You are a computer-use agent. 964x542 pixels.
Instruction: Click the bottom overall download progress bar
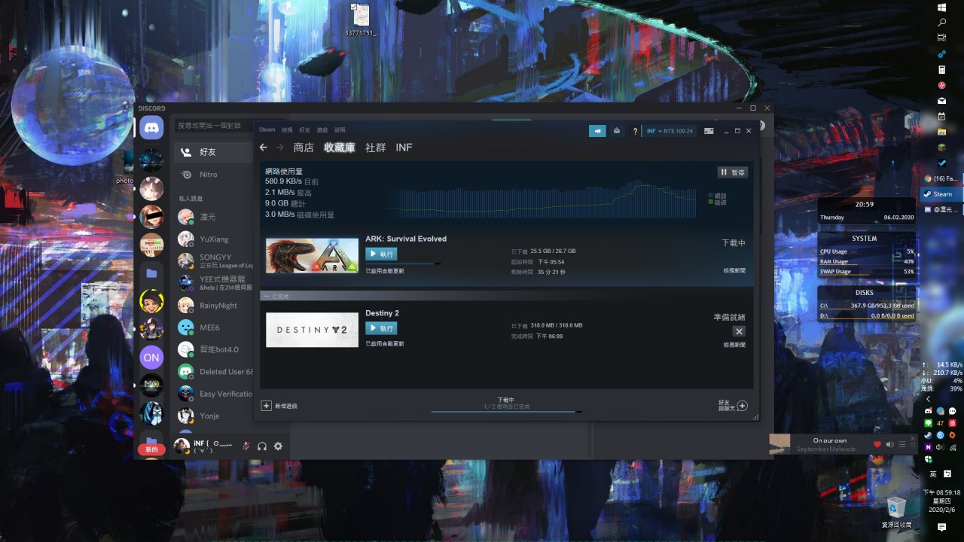507,412
